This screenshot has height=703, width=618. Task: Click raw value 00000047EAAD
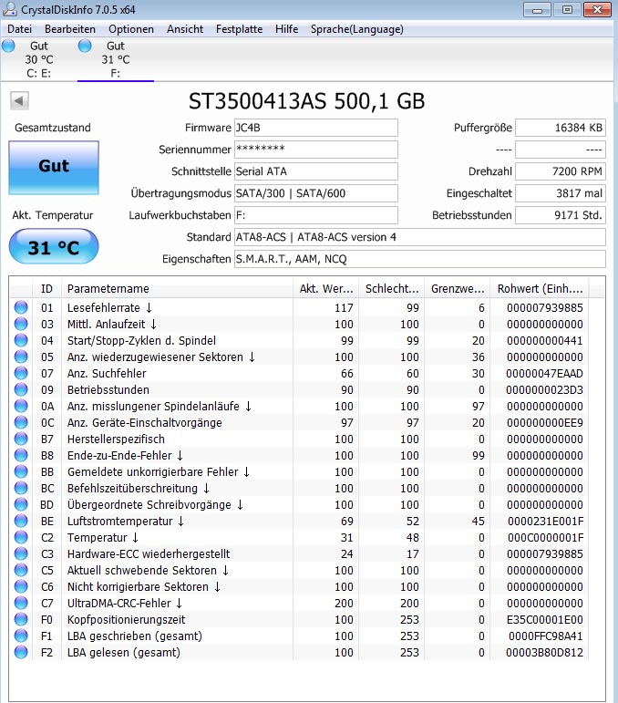tap(544, 374)
